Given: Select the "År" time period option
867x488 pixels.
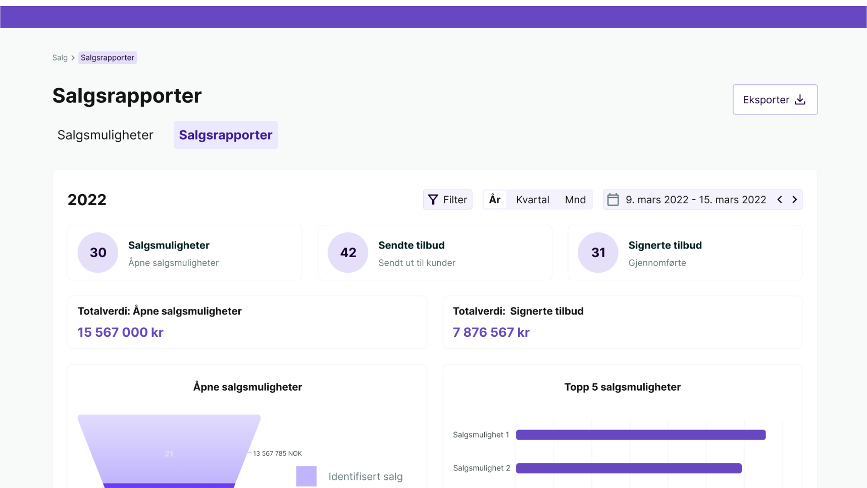Looking at the screenshot, I should [494, 199].
